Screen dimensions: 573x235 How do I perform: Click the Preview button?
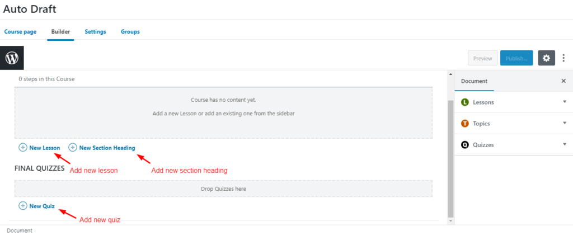coord(483,58)
